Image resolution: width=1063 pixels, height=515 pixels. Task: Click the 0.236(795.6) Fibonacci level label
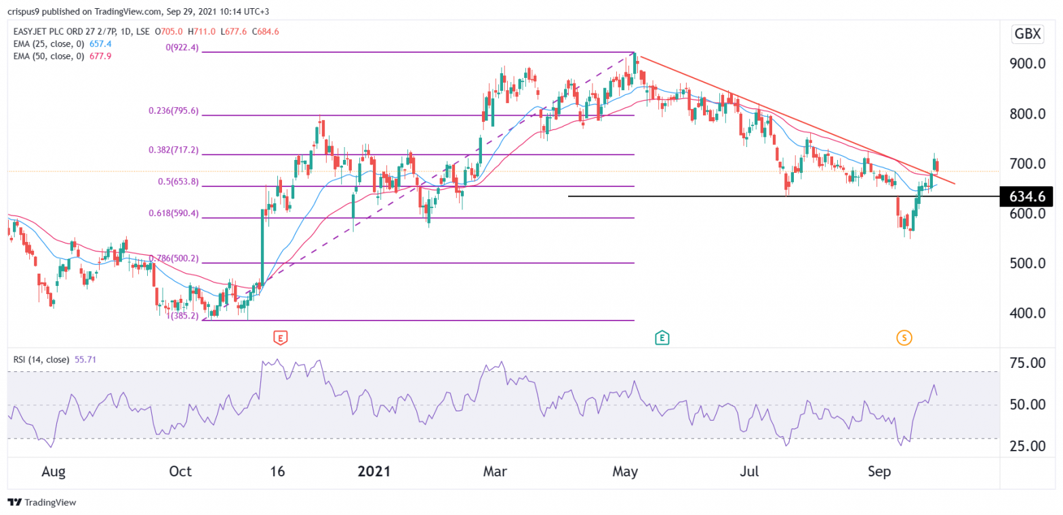point(174,111)
